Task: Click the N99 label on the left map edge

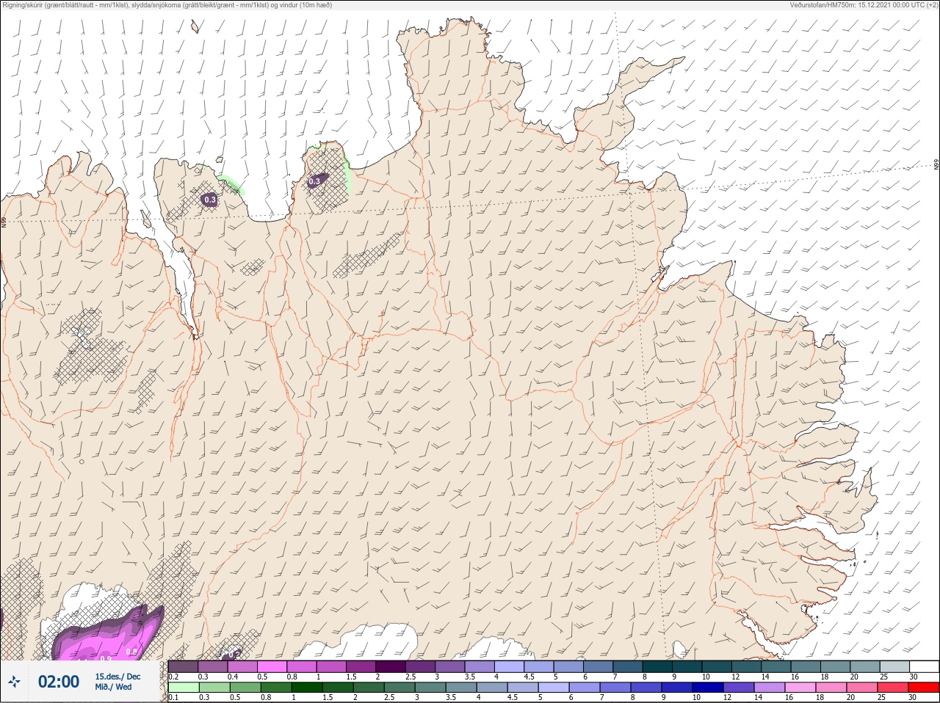Action: 4,222
